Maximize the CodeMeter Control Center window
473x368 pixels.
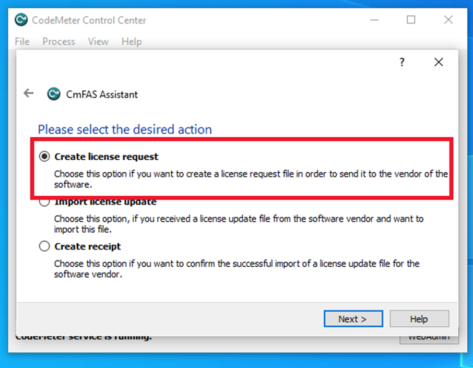tap(411, 20)
